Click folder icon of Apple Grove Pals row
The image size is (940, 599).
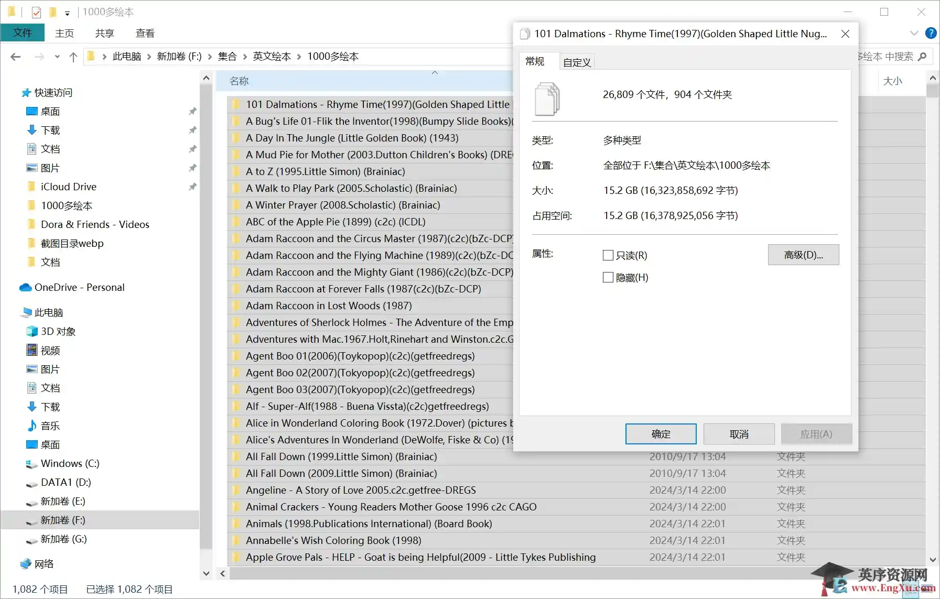tap(236, 557)
